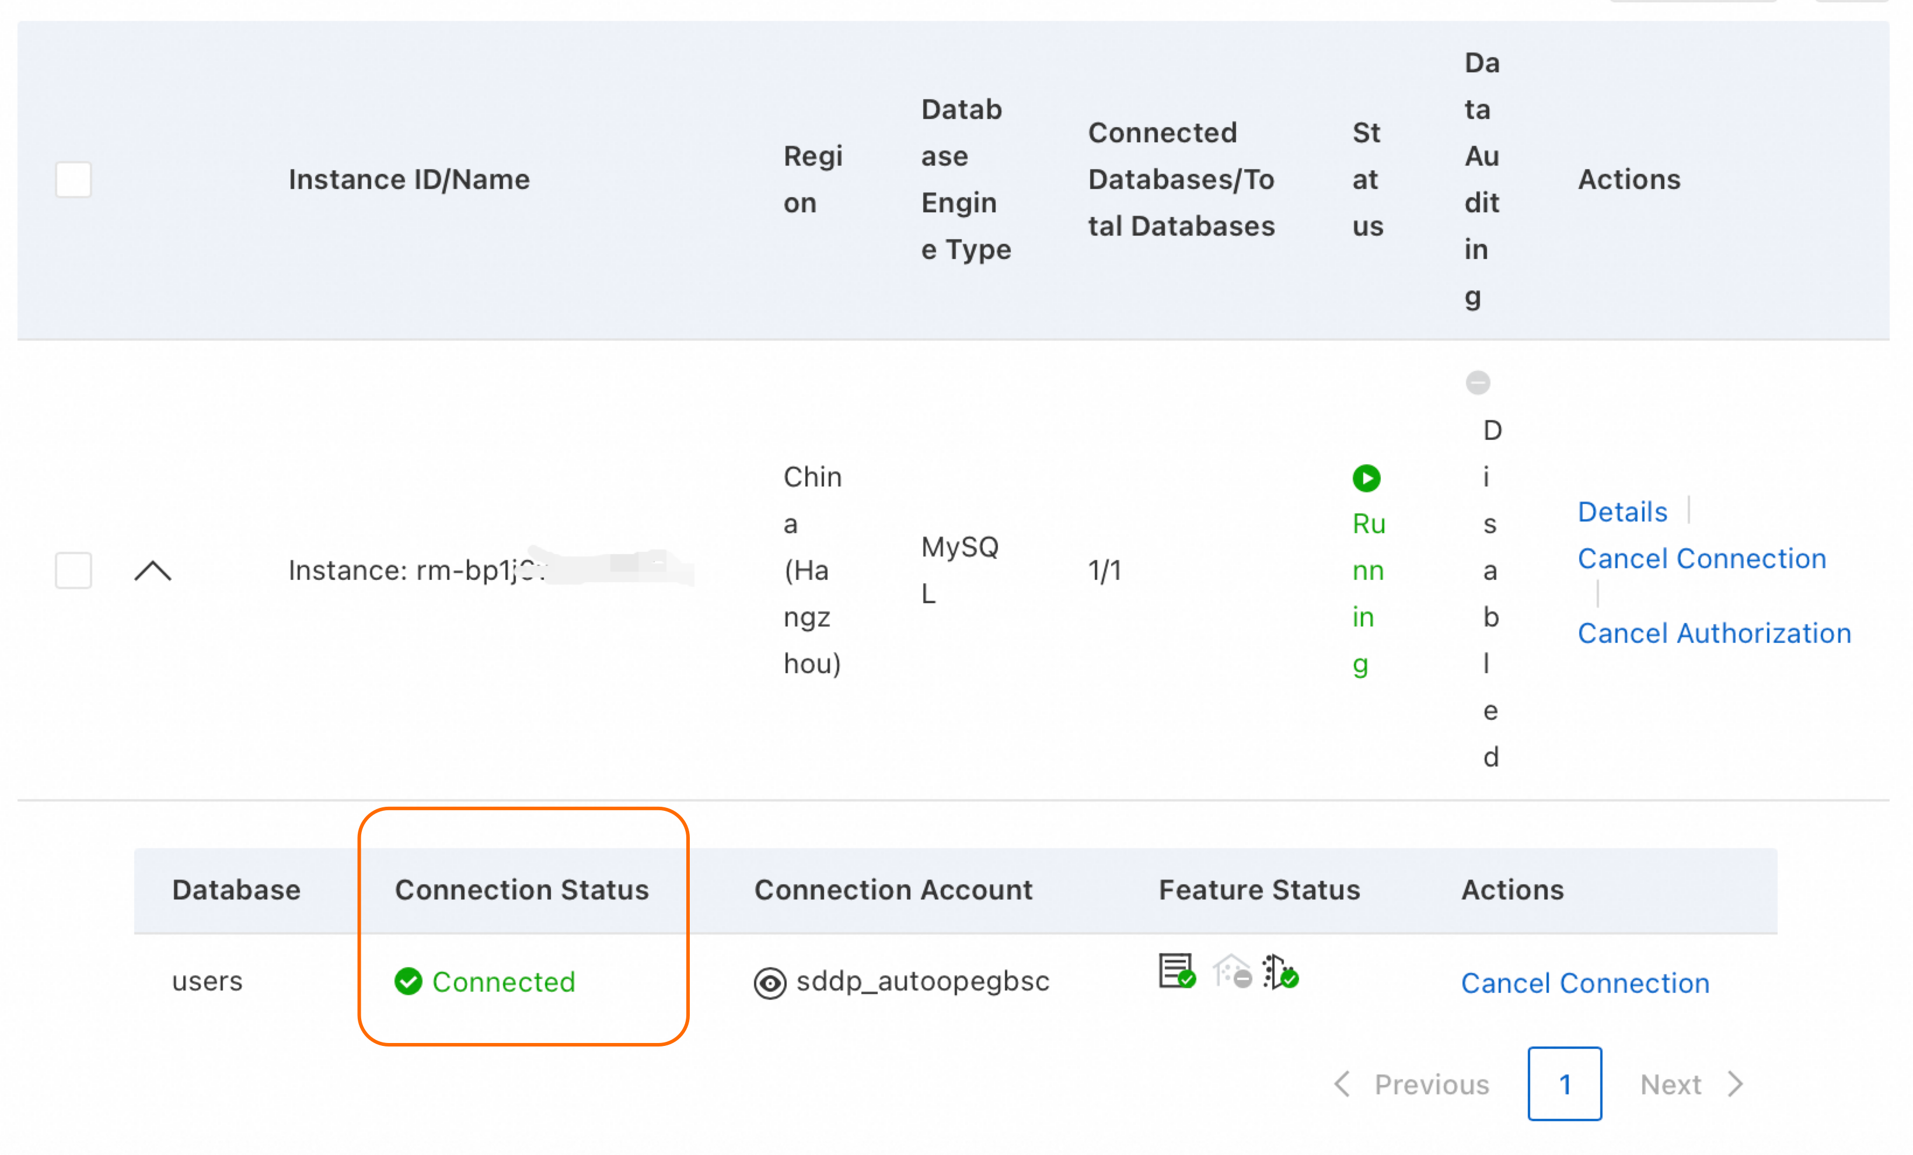This screenshot has width=1913, height=1155.
Task: Go to Previous page
Action: click(x=1412, y=1084)
